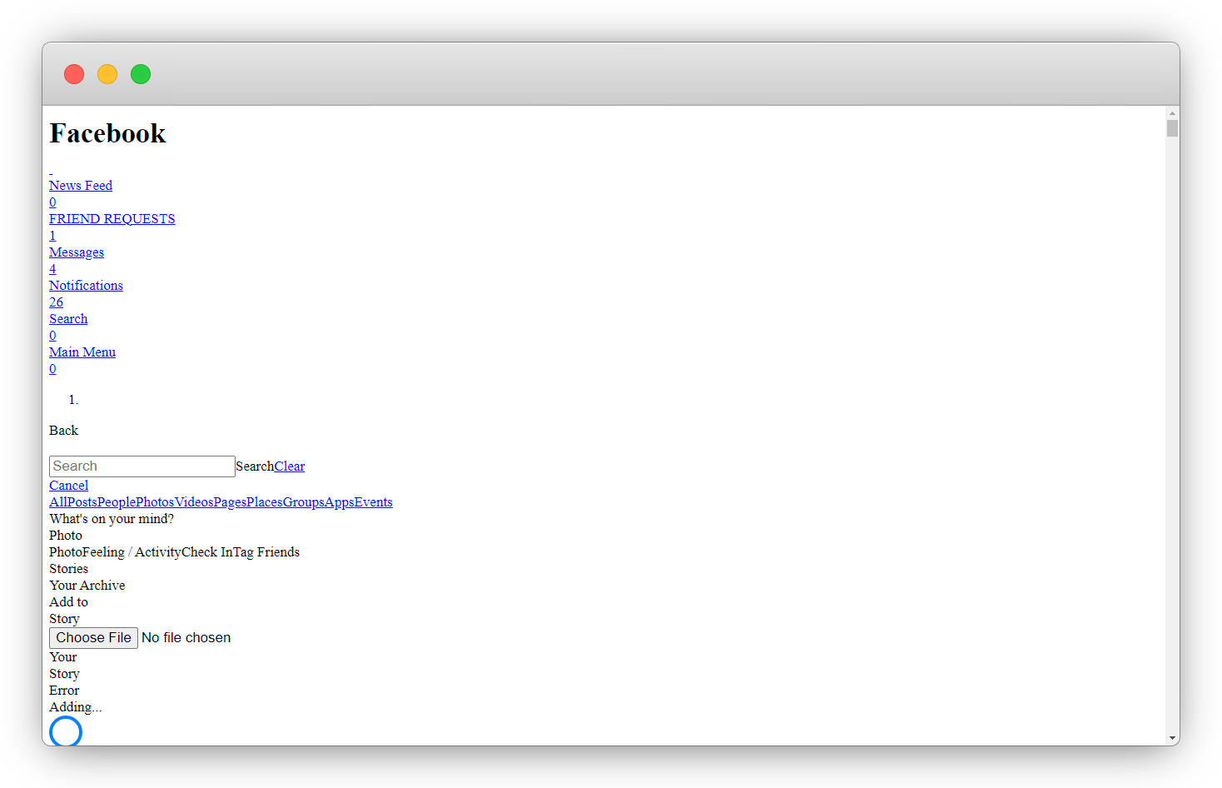The image size is (1222, 788).
Task: Click the Facebook heading
Action: (x=107, y=133)
